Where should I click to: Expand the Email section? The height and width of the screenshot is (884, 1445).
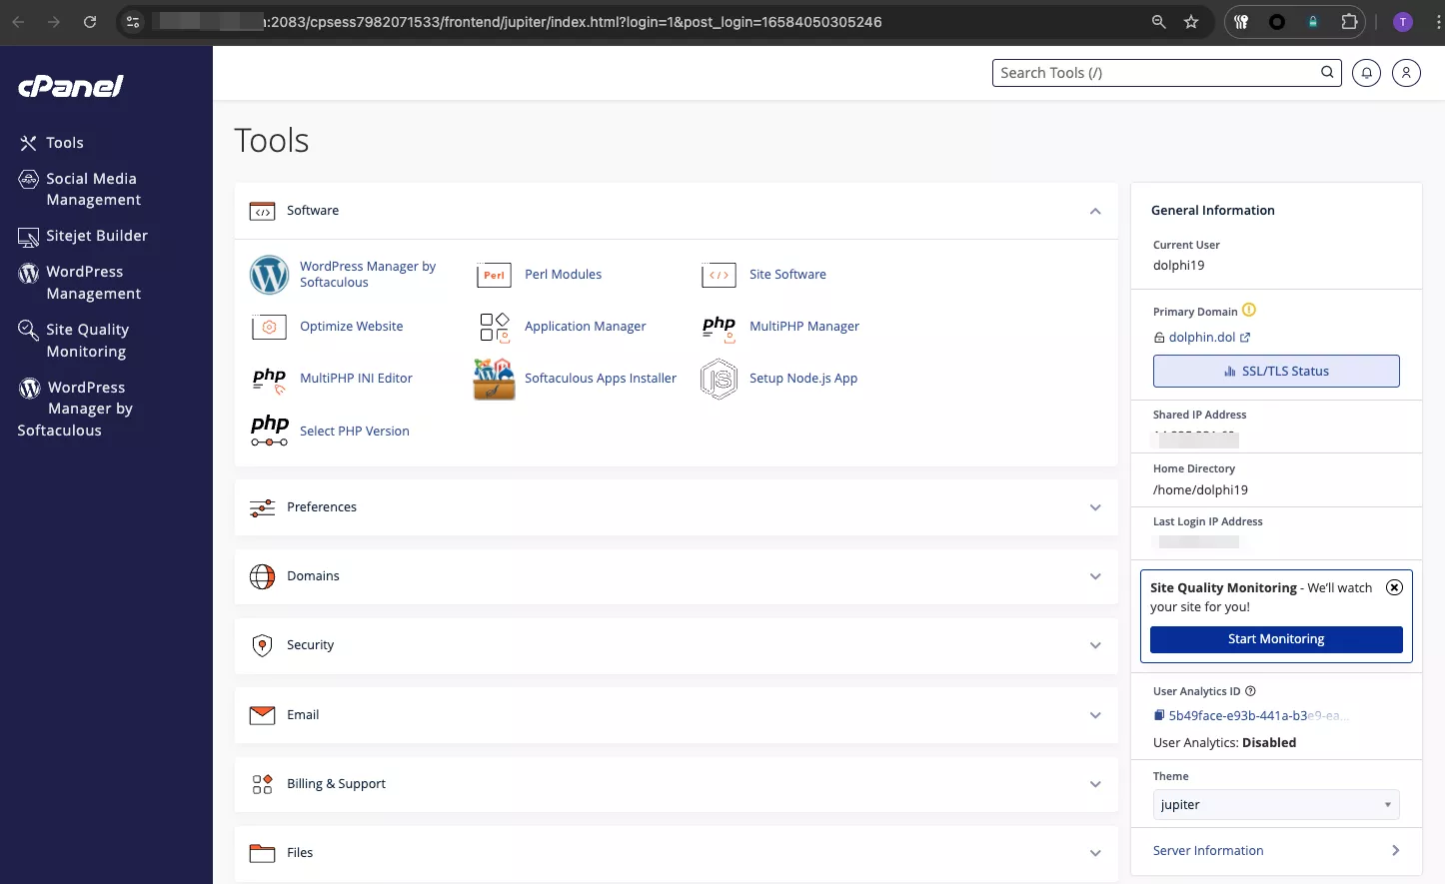pos(1095,715)
